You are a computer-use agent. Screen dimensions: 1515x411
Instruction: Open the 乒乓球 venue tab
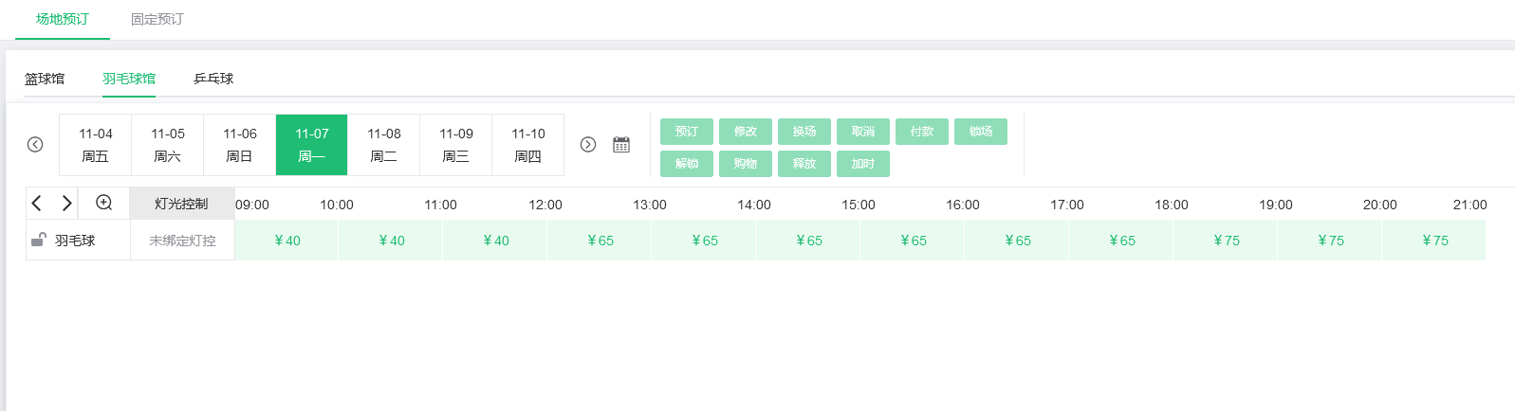coord(213,79)
